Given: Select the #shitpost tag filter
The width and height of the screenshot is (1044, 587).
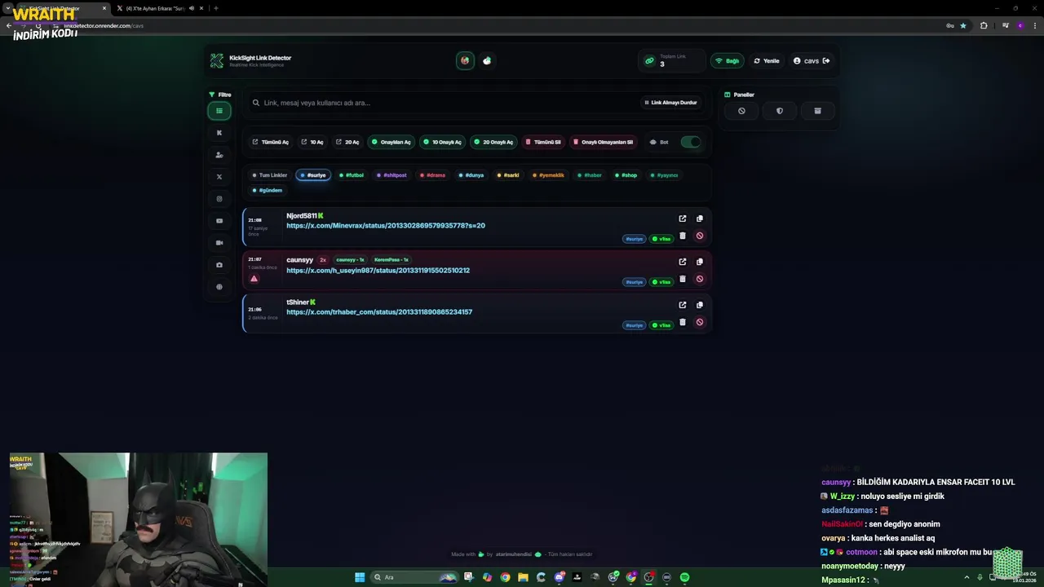Looking at the screenshot, I should point(391,175).
